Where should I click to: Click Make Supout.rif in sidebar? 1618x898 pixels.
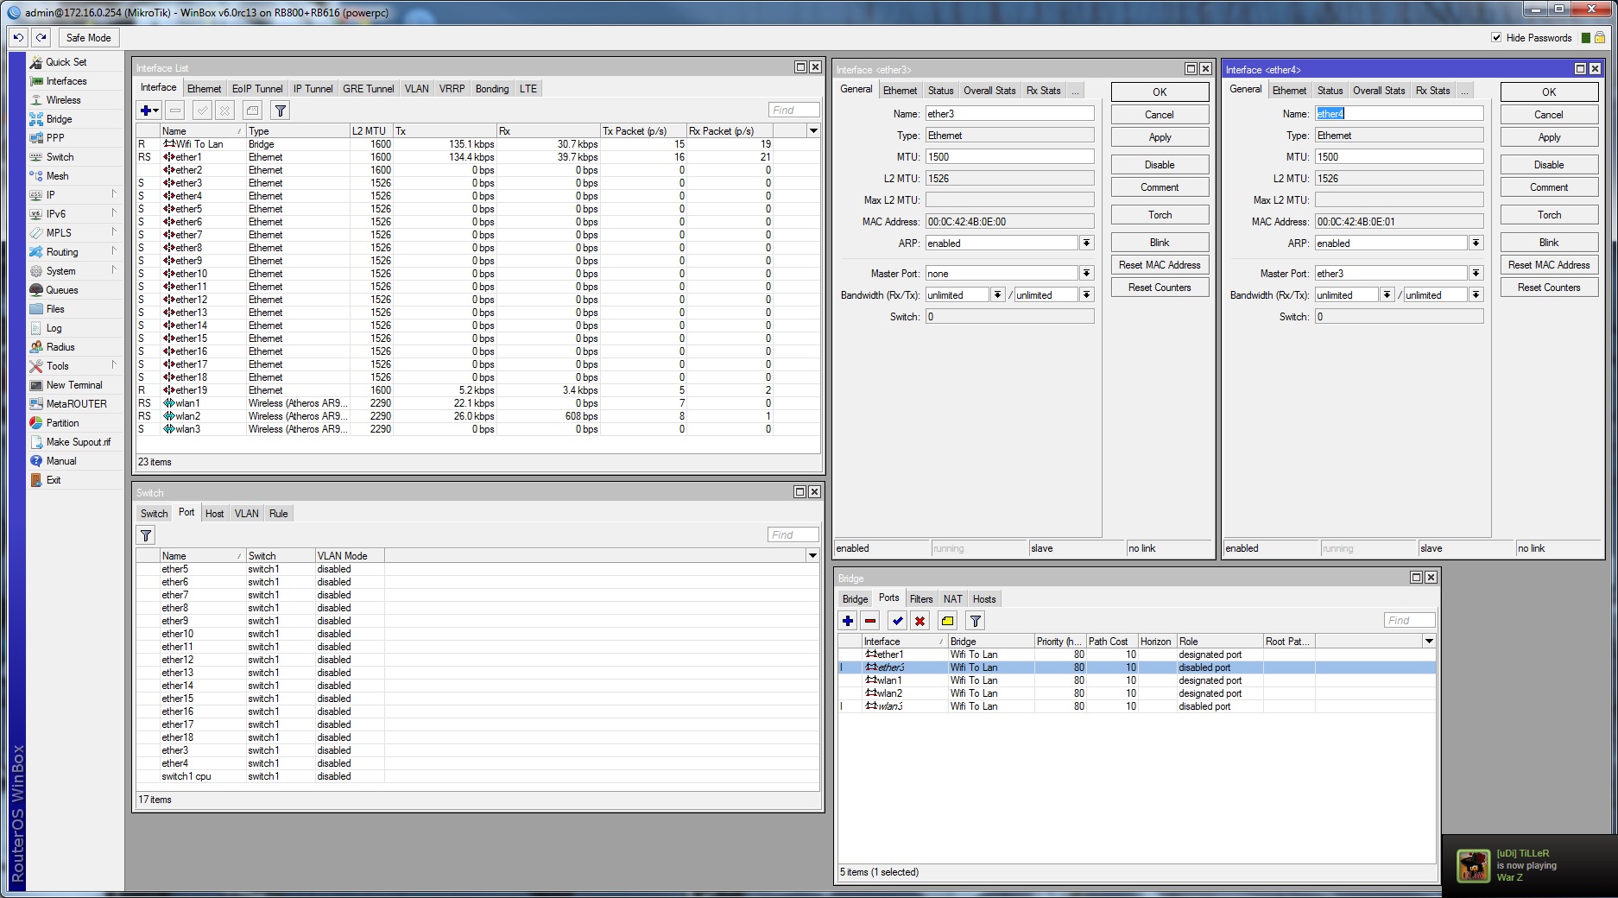[78, 442]
